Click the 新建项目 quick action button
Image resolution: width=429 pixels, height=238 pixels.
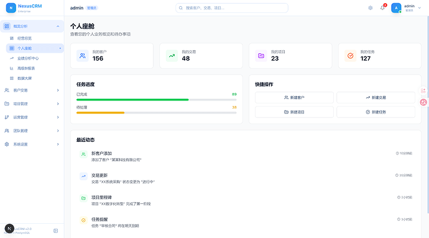pos(294,112)
